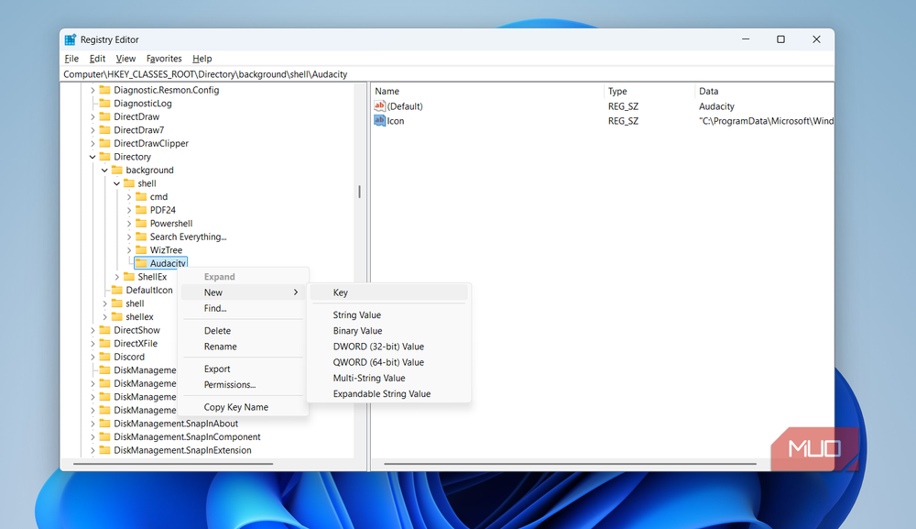Expand the Powershell key

129,224
